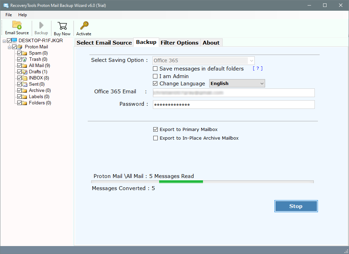Click the Drafts pencil folder icon
The height and width of the screenshot is (254, 349).
point(25,72)
